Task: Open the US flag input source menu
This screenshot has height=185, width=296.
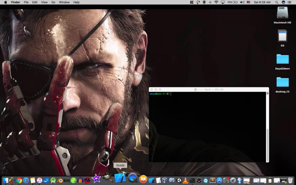Action: click(x=248, y=2)
